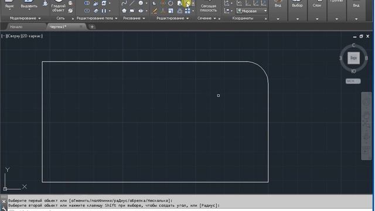
Task: Click the Move tool in Редактирование panel
Action: click(x=163, y=3)
